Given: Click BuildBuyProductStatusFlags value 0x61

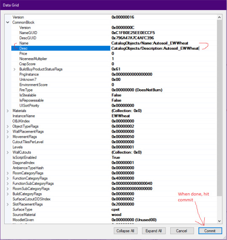Looking at the screenshot, I should click(x=116, y=69).
